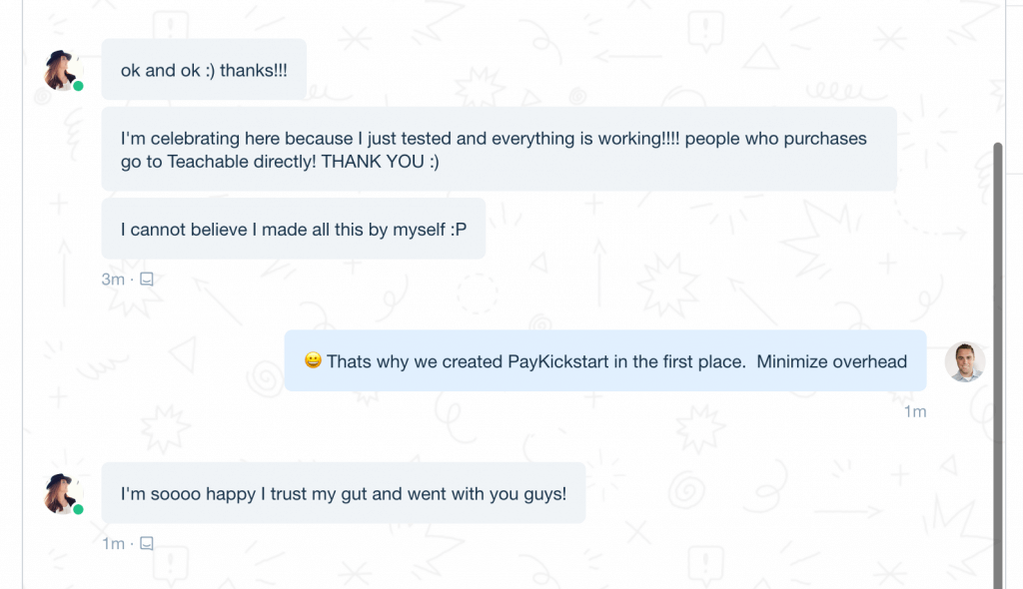Image resolution: width=1023 pixels, height=589 pixels.
Task: Select the "Thats why we created PayKickstart" reply
Action: click(x=604, y=360)
